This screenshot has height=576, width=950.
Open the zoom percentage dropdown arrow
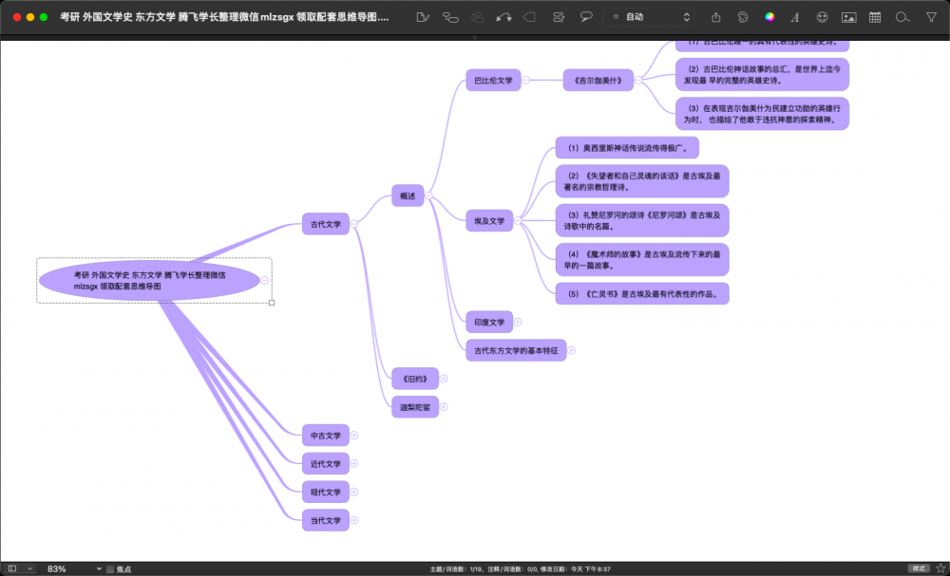click(99, 568)
